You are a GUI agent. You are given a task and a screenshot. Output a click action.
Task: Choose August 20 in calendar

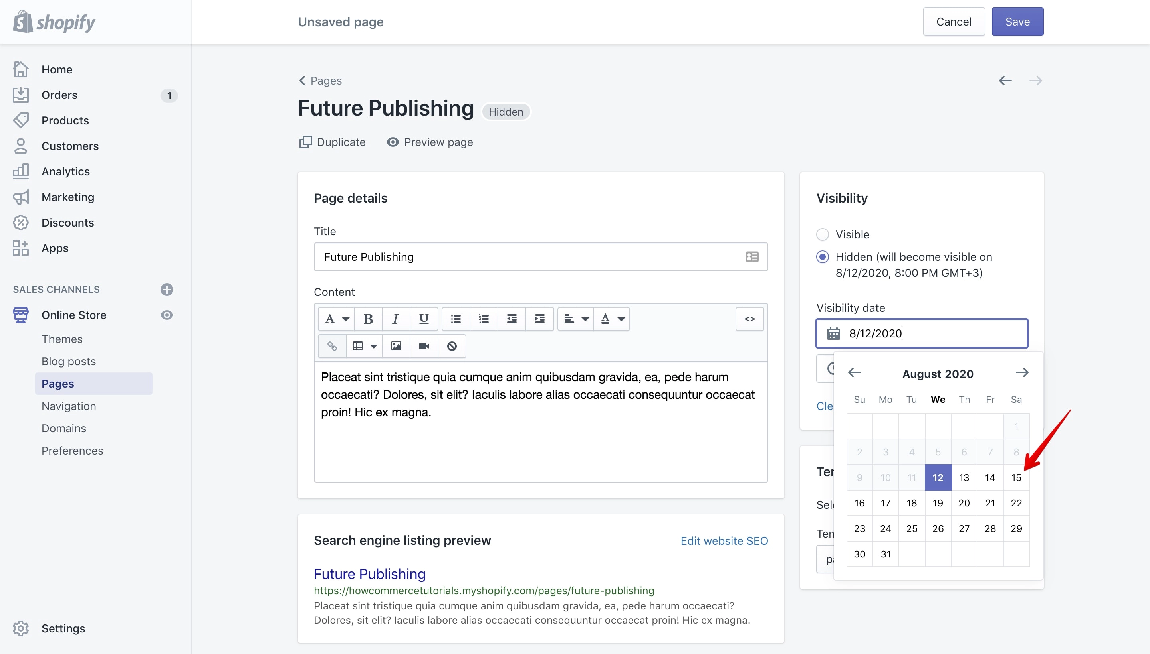tap(964, 503)
